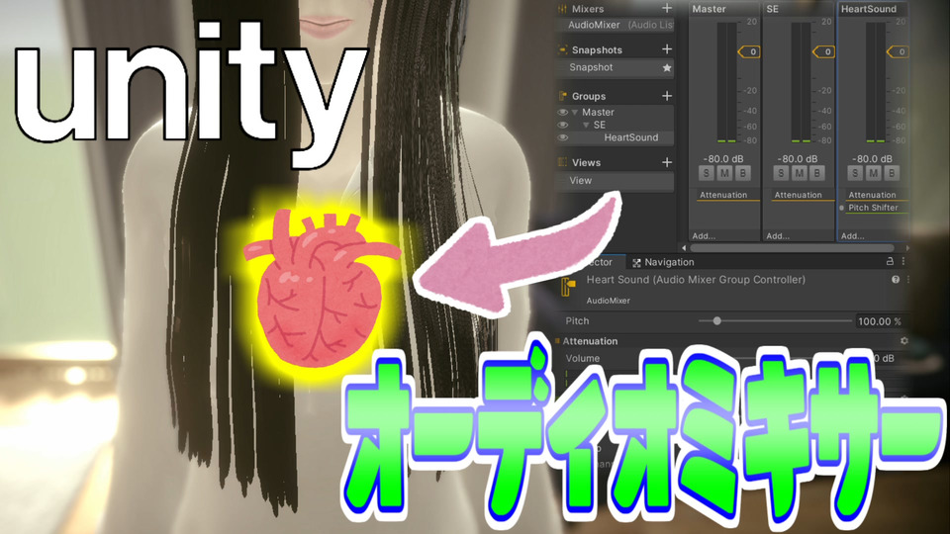The height and width of the screenshot is (534, 950).
Task: Switch to the Navigation tab
Action: pyautogui.click(x=663, y=262)
